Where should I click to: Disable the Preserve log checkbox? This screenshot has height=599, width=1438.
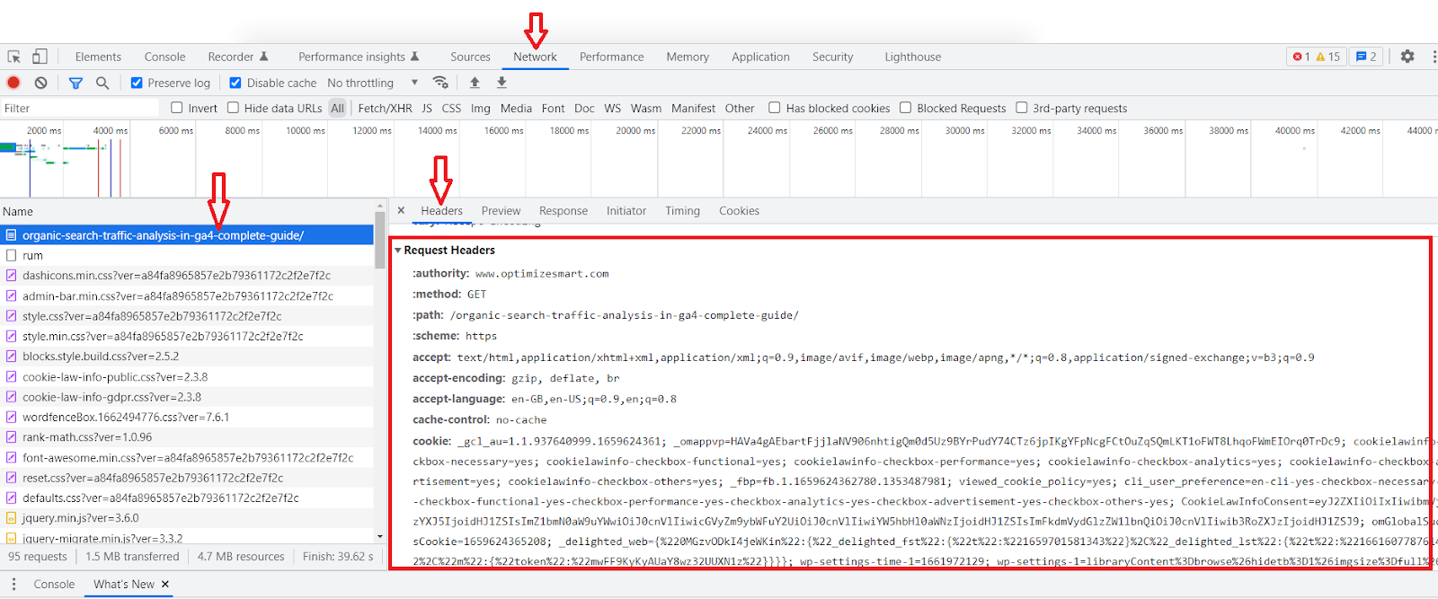137,83
